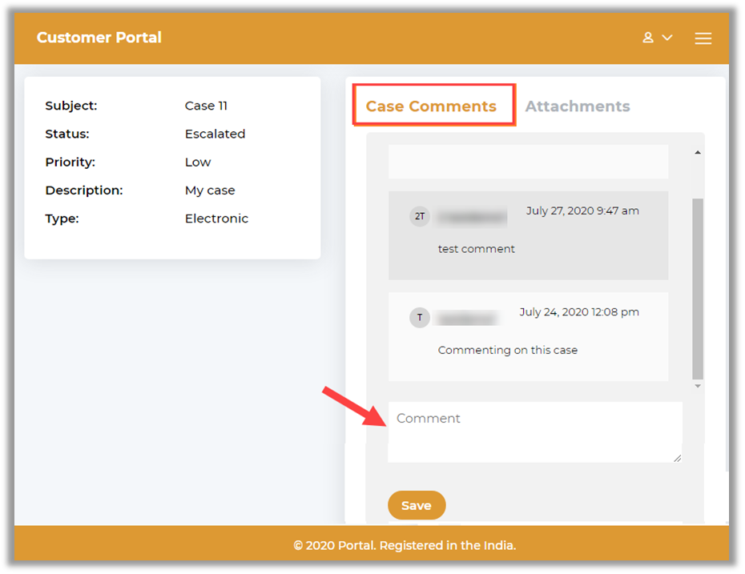This screenshot has width=745, height=574.
Task: Expand the user account dropdown chevron
Action: click(667, 38)
